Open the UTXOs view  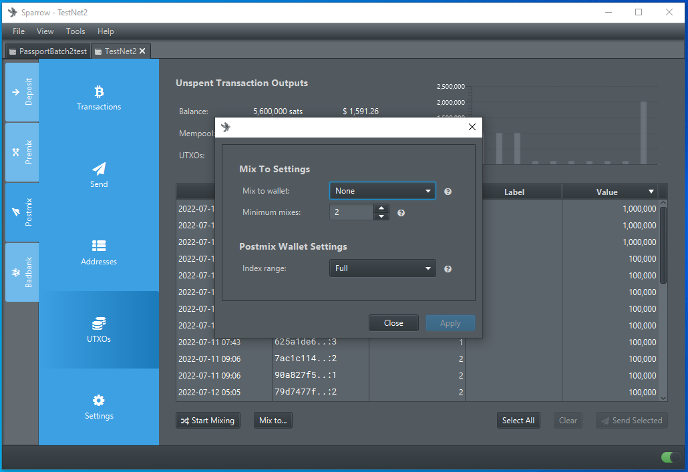pyautogui.click(x=99, y=329)
